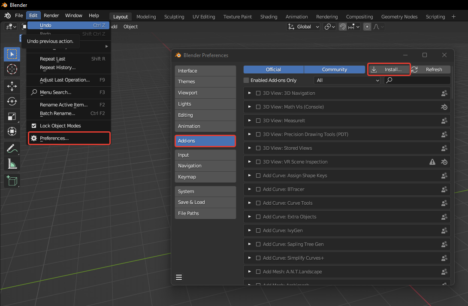Screen dimensions: 468x306
Task: Toggle Lock Object Modes checkbox
Action: pyautogui.click(x=34, y=126)
